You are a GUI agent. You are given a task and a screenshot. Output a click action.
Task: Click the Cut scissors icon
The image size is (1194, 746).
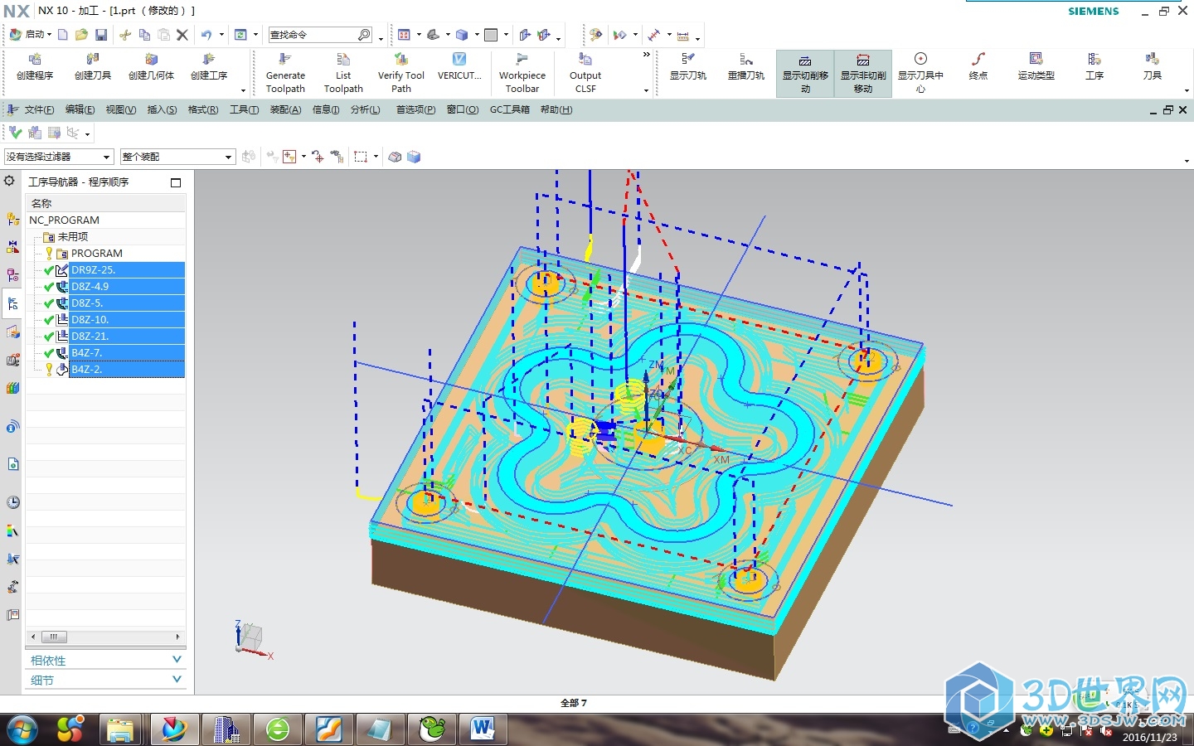coord(125,35)
